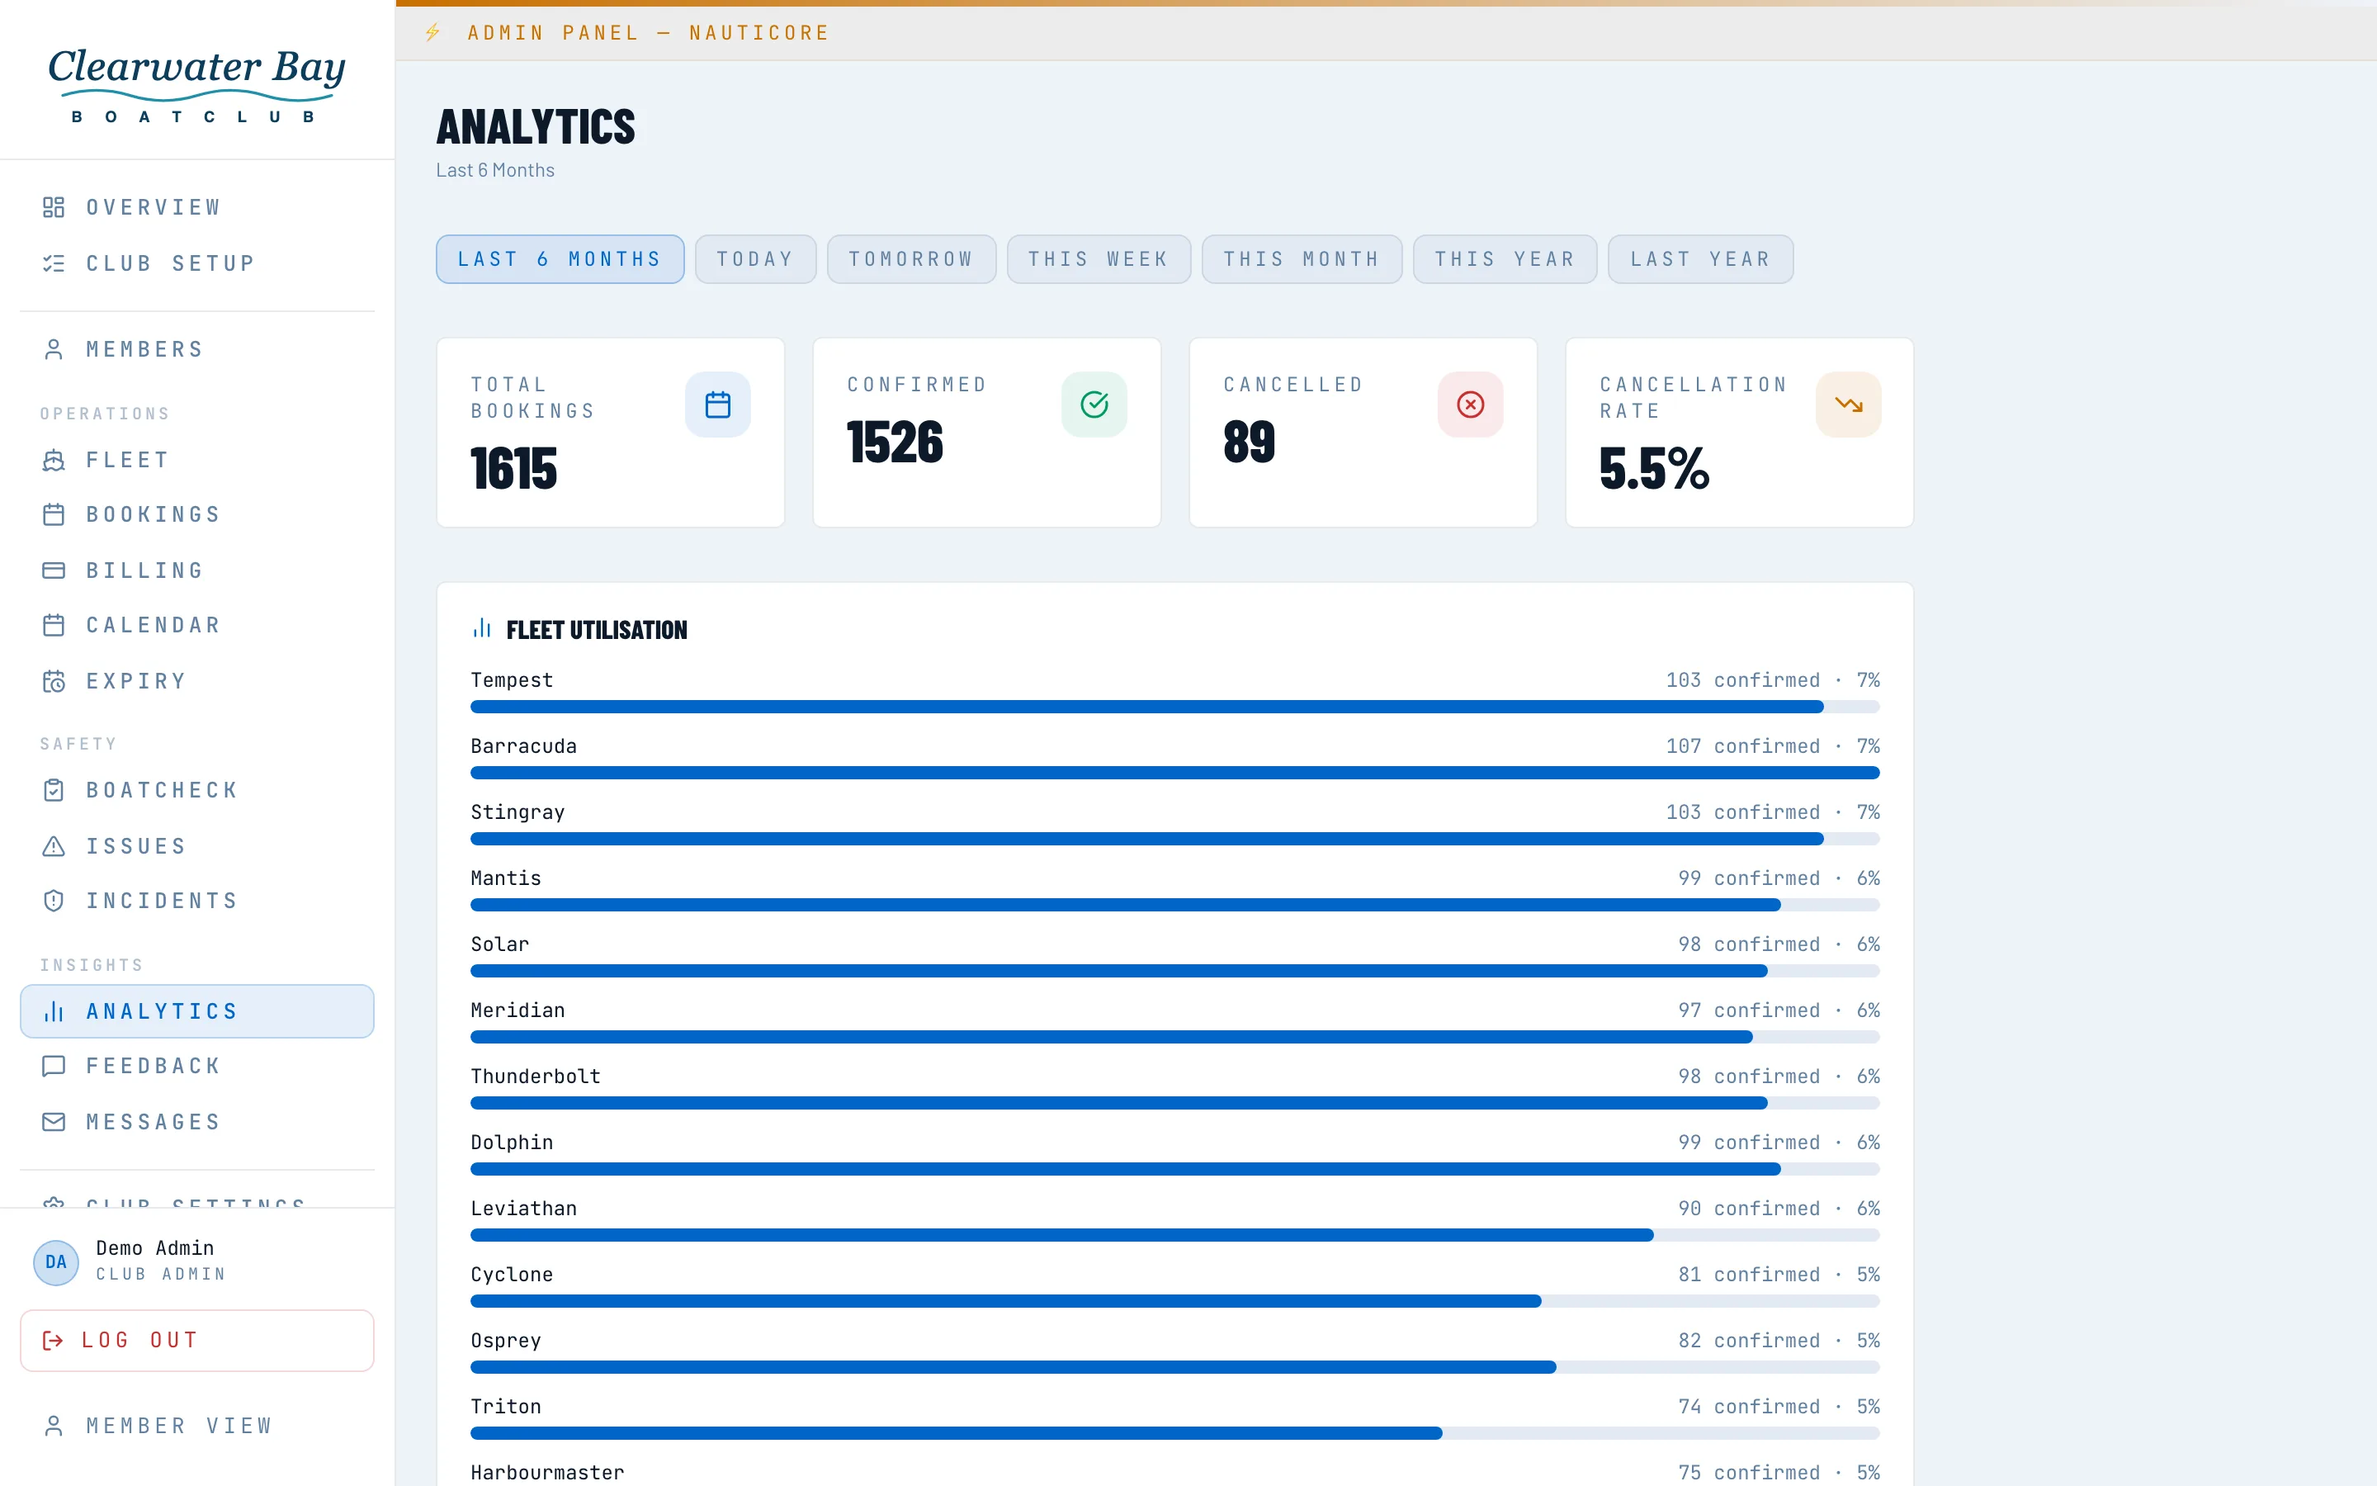Click the Feedback speech bubble icon
The width and height of the screenshot is (2377, 1486).
tap(54, 1067)
